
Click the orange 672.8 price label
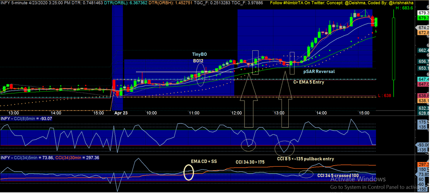[x=423, y=33]
